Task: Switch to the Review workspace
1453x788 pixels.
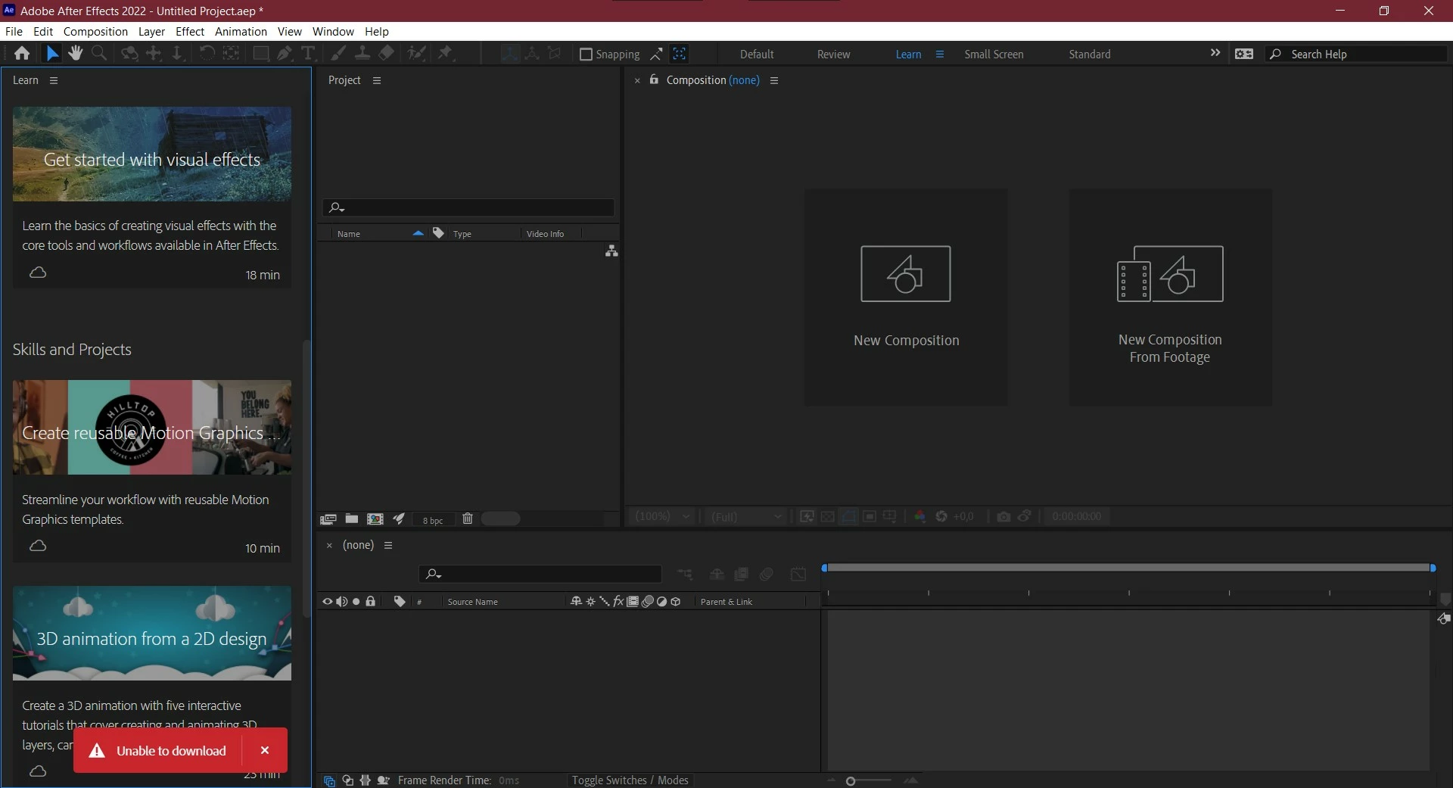Action: click(x=833, y=55)
